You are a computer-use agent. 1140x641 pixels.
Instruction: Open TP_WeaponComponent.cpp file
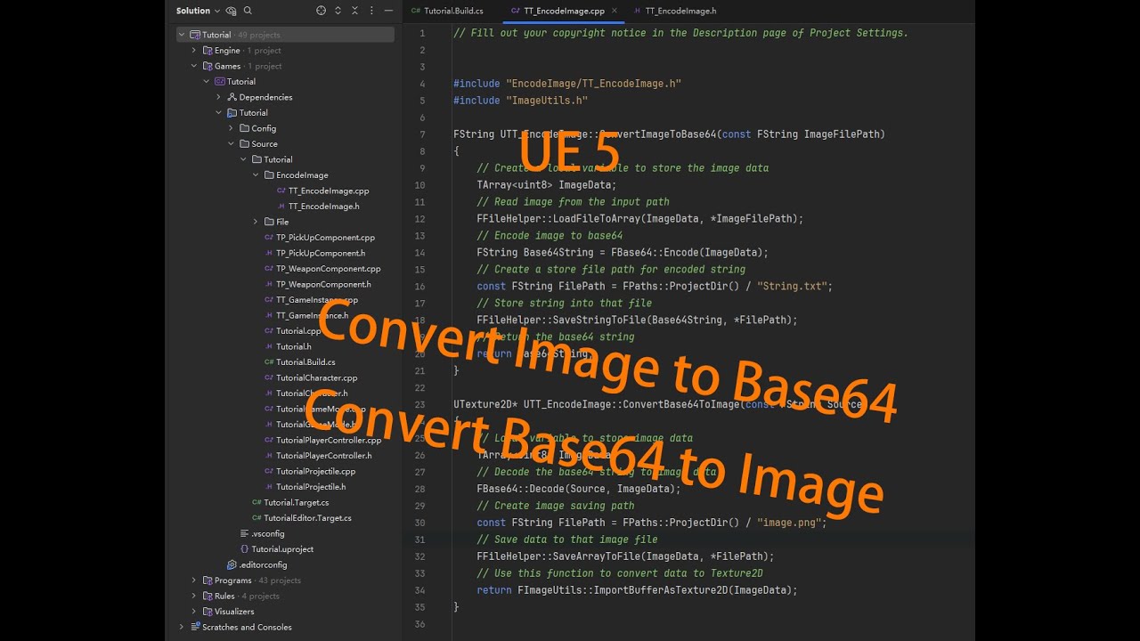point(329,269)
